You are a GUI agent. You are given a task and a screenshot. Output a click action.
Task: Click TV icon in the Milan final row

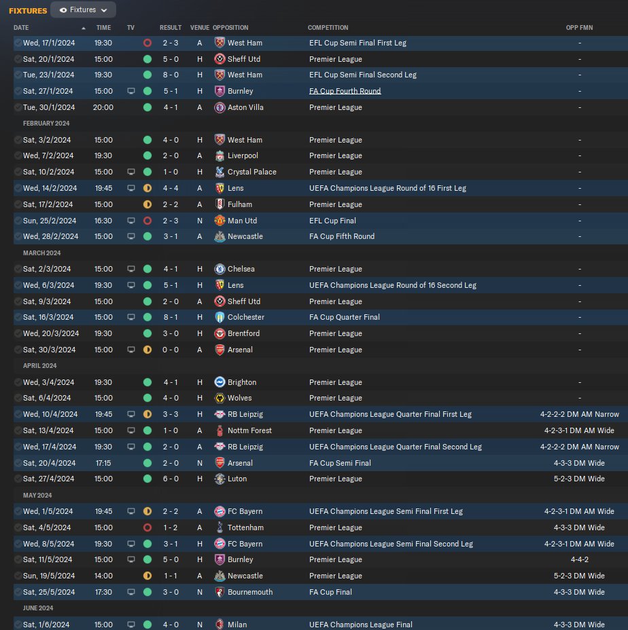pyautogui.click(x=131, y=625)
